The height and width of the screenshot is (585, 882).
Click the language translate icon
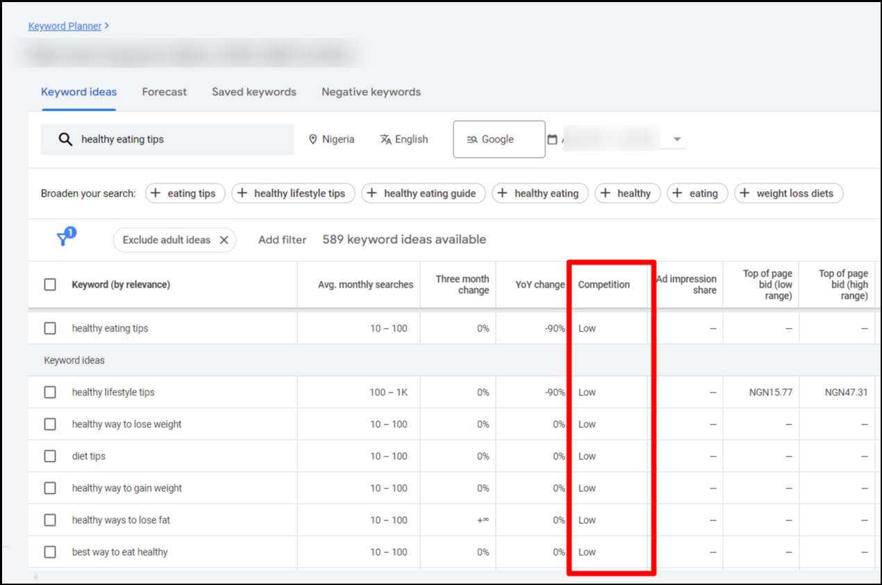pyautogui.click(x=386, y=140)
